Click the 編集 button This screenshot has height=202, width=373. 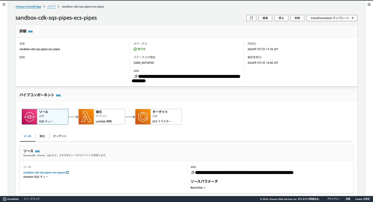265,18
